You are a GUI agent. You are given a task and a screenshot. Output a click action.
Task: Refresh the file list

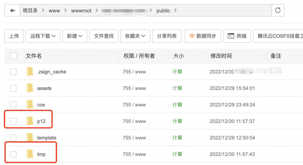coord(278,10)
